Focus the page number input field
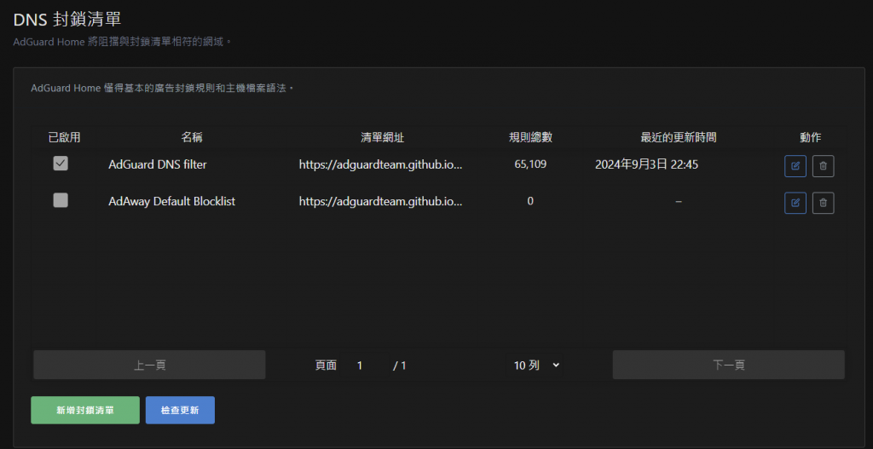The height and width of the screenshot is (449, 873). [x=365, y=365]
